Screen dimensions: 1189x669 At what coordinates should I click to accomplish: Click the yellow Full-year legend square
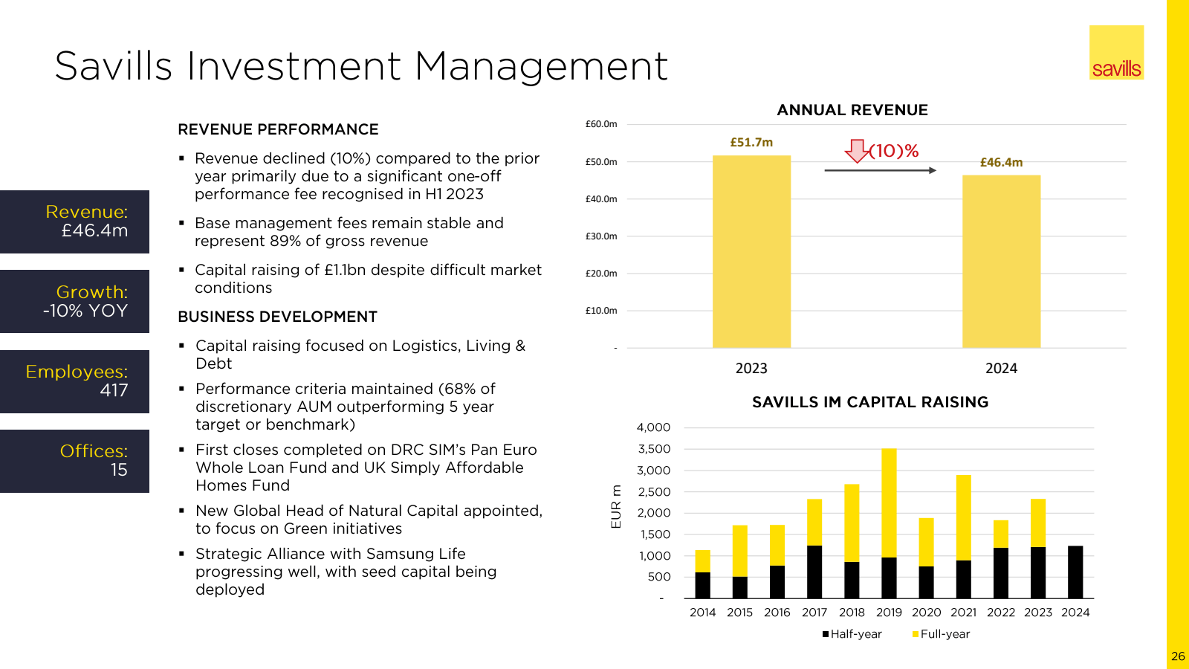pos(916,634)
